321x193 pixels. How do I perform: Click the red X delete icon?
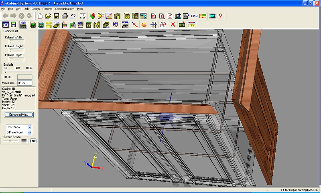[173, 25]
